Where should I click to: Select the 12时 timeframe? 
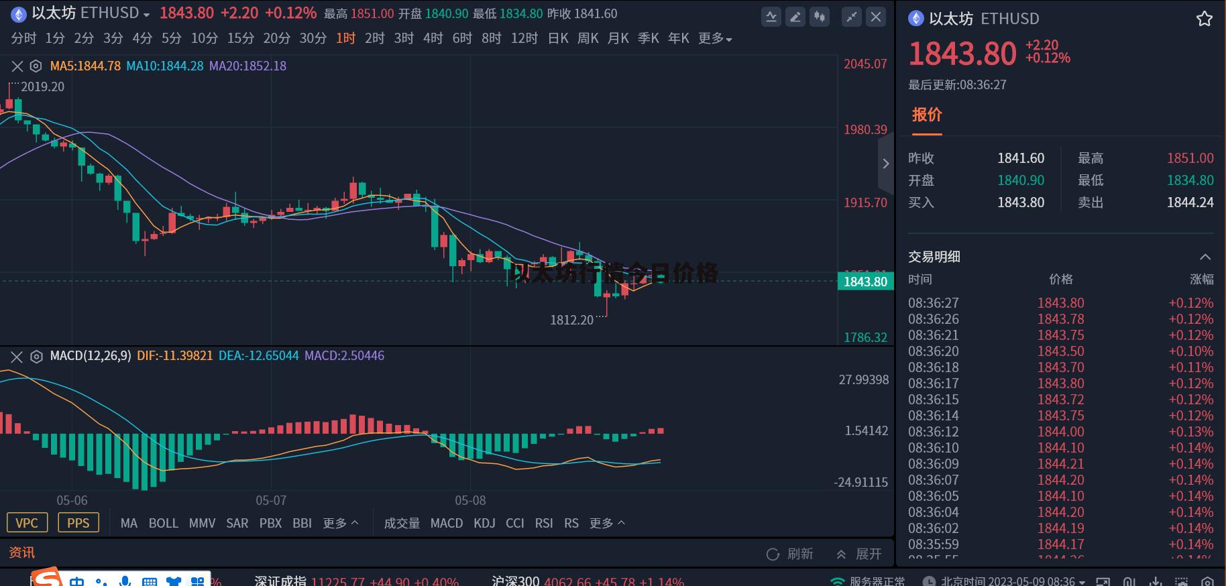pos(524,38)
